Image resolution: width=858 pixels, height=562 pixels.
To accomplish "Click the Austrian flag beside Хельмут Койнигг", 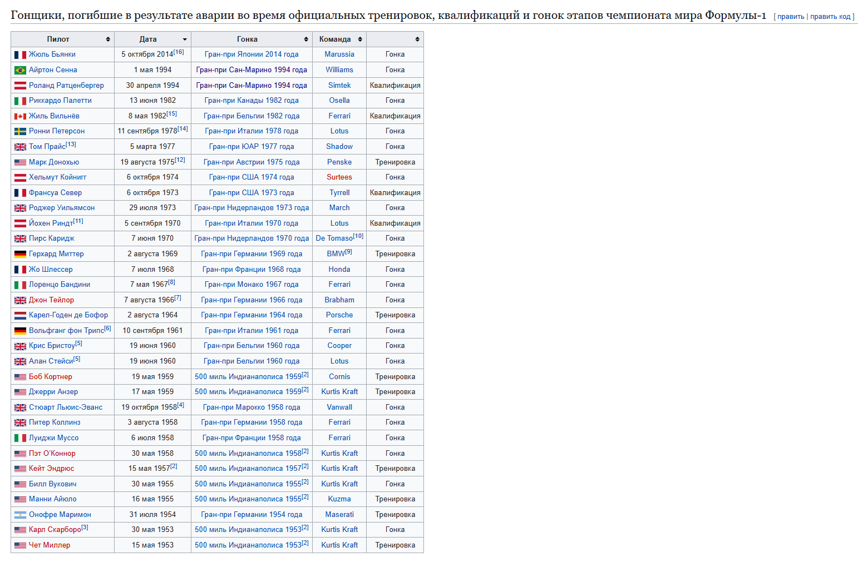I will (20, 177).
